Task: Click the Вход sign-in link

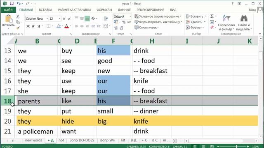Action: 252,10
